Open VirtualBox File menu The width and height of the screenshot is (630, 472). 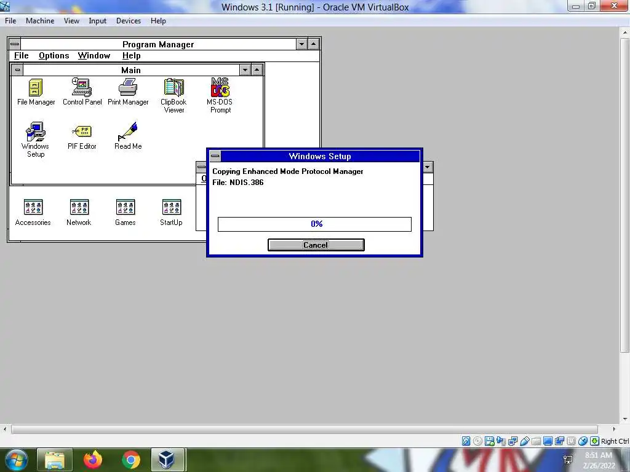pyautogui.click(x=10, y=21)
